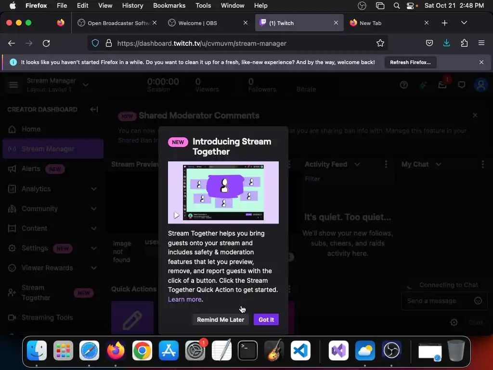Screen dimensions: 493x370
Task: Open the Learn more link
Action: tap(184, 299)
